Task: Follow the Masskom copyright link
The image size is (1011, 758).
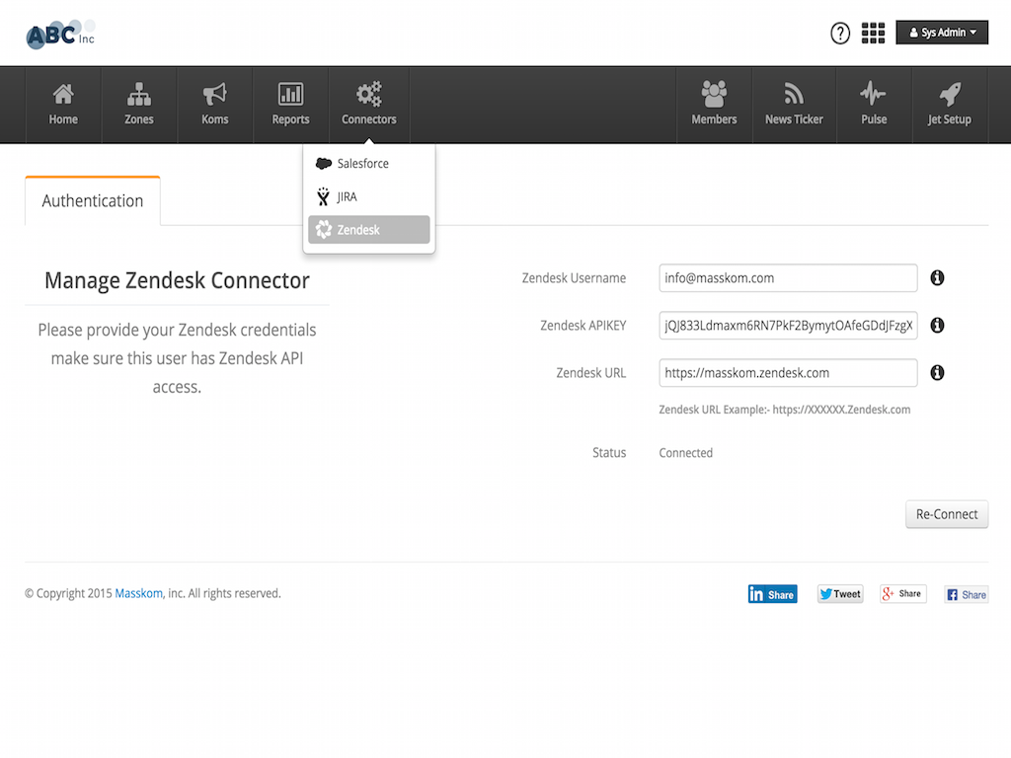Action: [139, 594]
